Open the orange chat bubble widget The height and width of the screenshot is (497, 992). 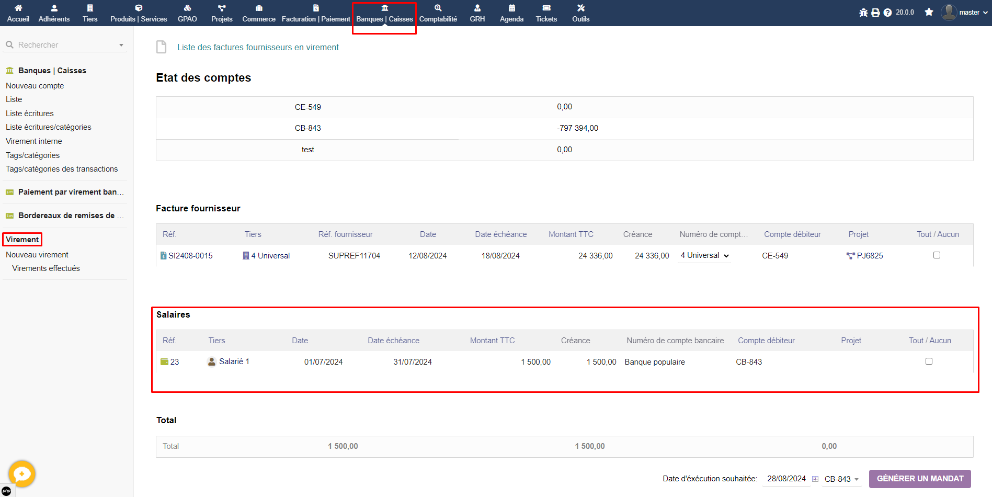click(x=21, y=474)
